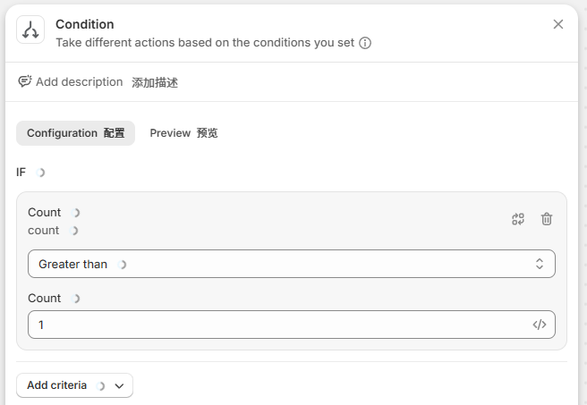The height and width of the screenshot is (405, 587).
Task: Click the Add description link
Action: [x=79, y=81]
